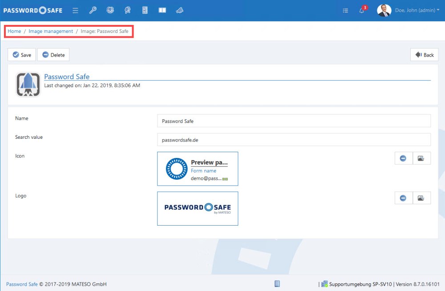
Task: Go to Image management breadcrumb
Action: (51, 31)
